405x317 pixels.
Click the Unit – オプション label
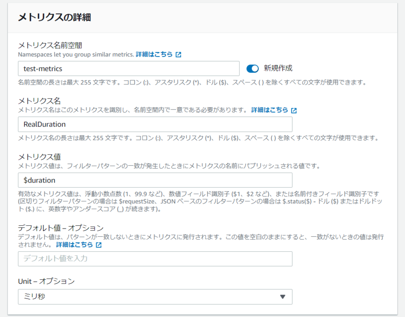(x=46, y=281)
